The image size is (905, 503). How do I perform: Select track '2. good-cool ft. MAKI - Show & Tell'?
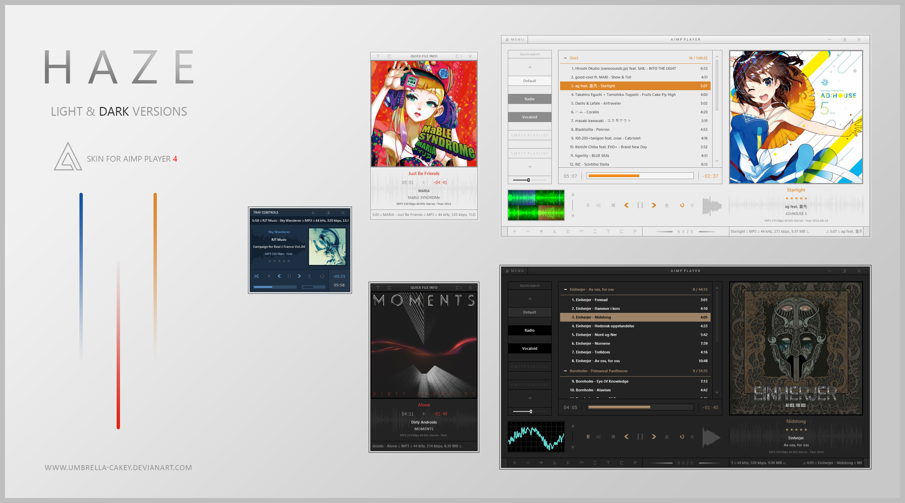[635, 77]
